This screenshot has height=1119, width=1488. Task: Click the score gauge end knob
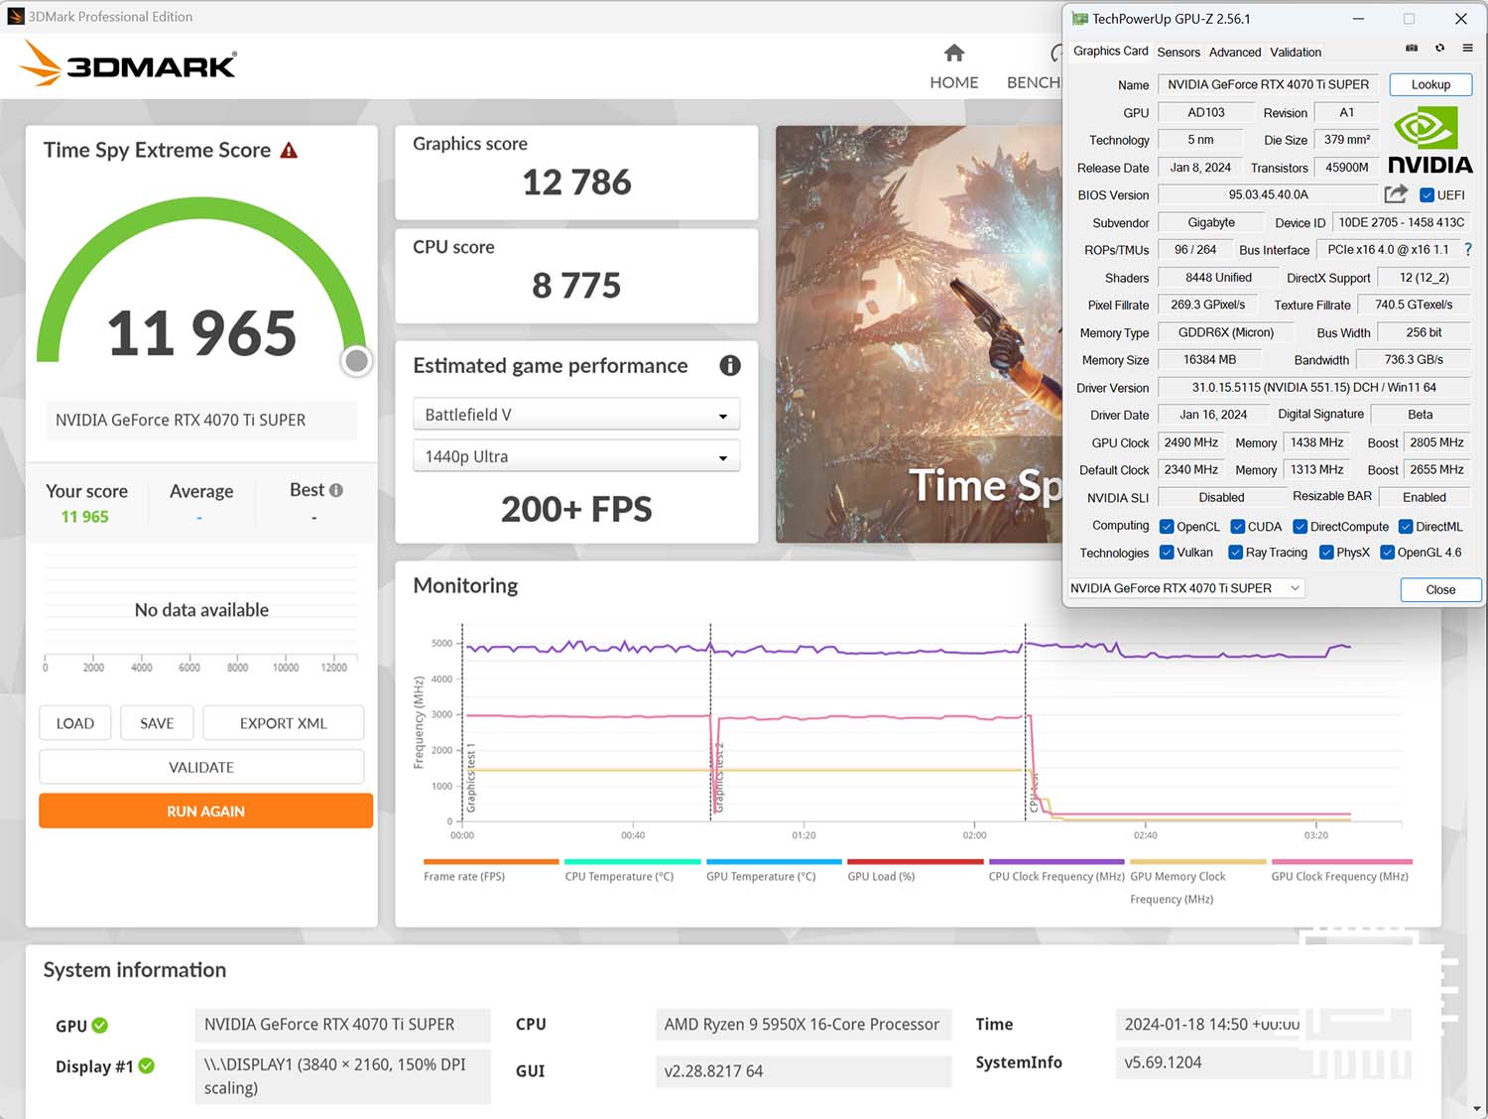[x=356, y=361]
